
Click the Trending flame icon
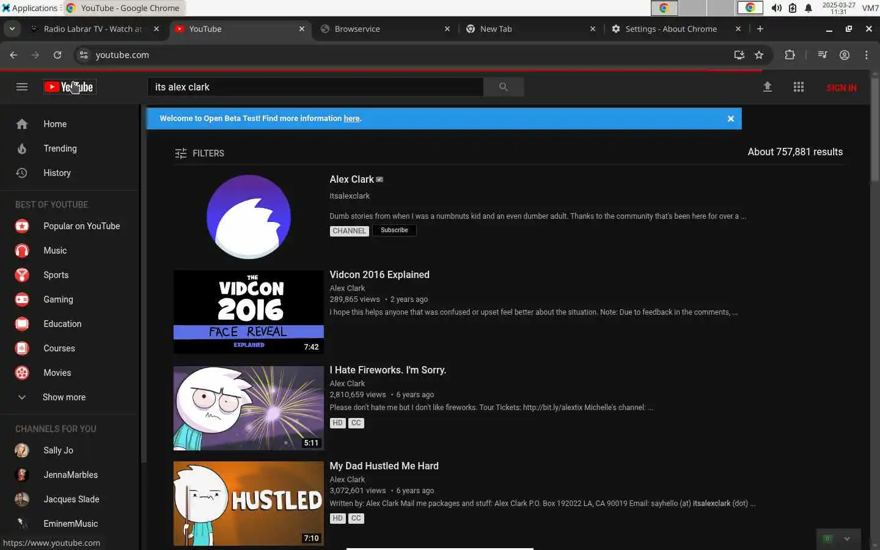point(22,148)
